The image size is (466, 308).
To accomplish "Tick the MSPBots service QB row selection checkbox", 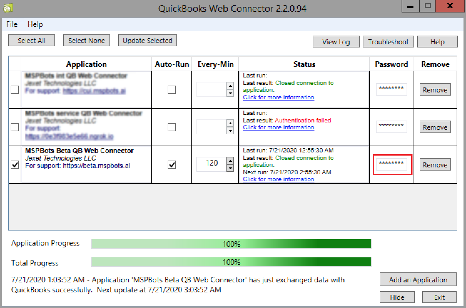I will click(x=15, y=127).
